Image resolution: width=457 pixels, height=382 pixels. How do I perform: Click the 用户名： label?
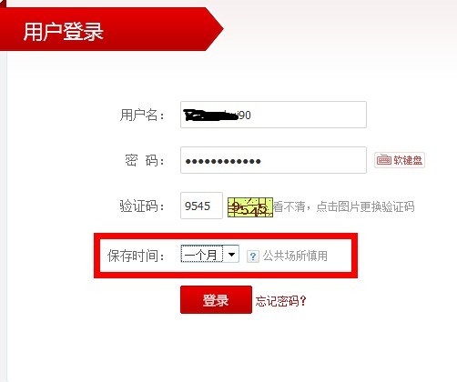[x=142, y=115]
